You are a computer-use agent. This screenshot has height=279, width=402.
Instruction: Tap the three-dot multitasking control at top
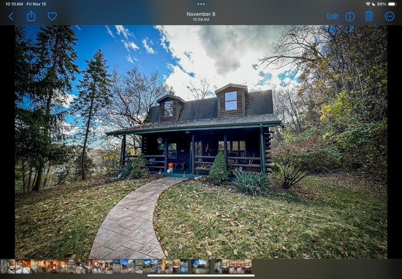201,4
